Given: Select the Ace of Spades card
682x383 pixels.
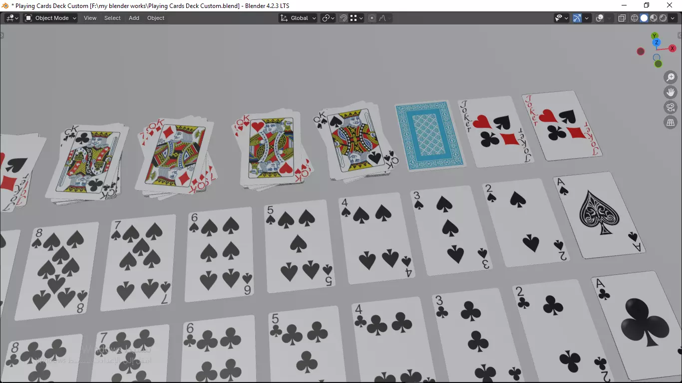Looking at the screenshot, I should [x=599, y=215].
